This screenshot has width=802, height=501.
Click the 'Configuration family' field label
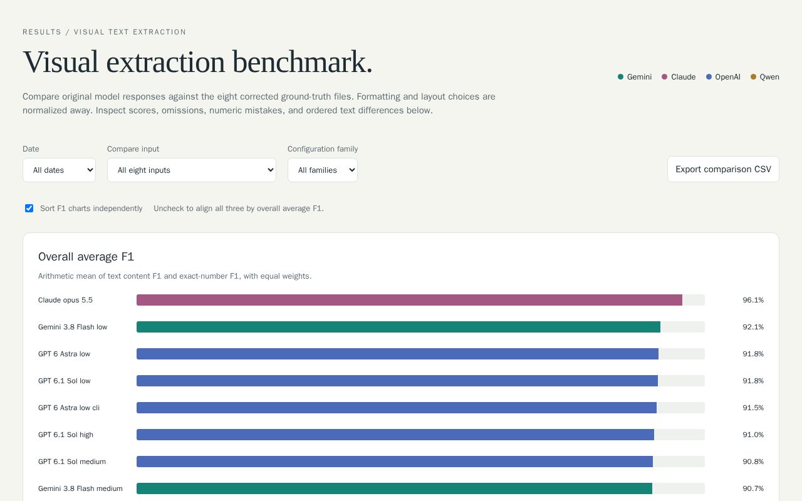(x=323, y=149)
